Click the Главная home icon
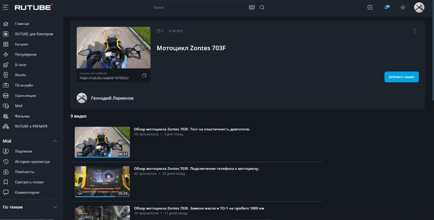Viewport: 434px width, 220px height. click(5, 24)
